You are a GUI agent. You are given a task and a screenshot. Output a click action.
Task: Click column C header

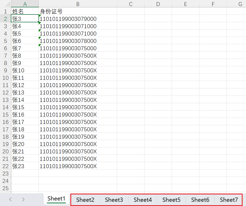pos(131,4)
